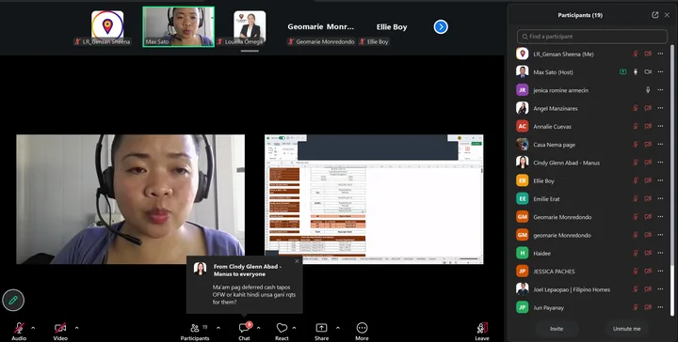Expand the Chat options caret

tap(258, 328)
